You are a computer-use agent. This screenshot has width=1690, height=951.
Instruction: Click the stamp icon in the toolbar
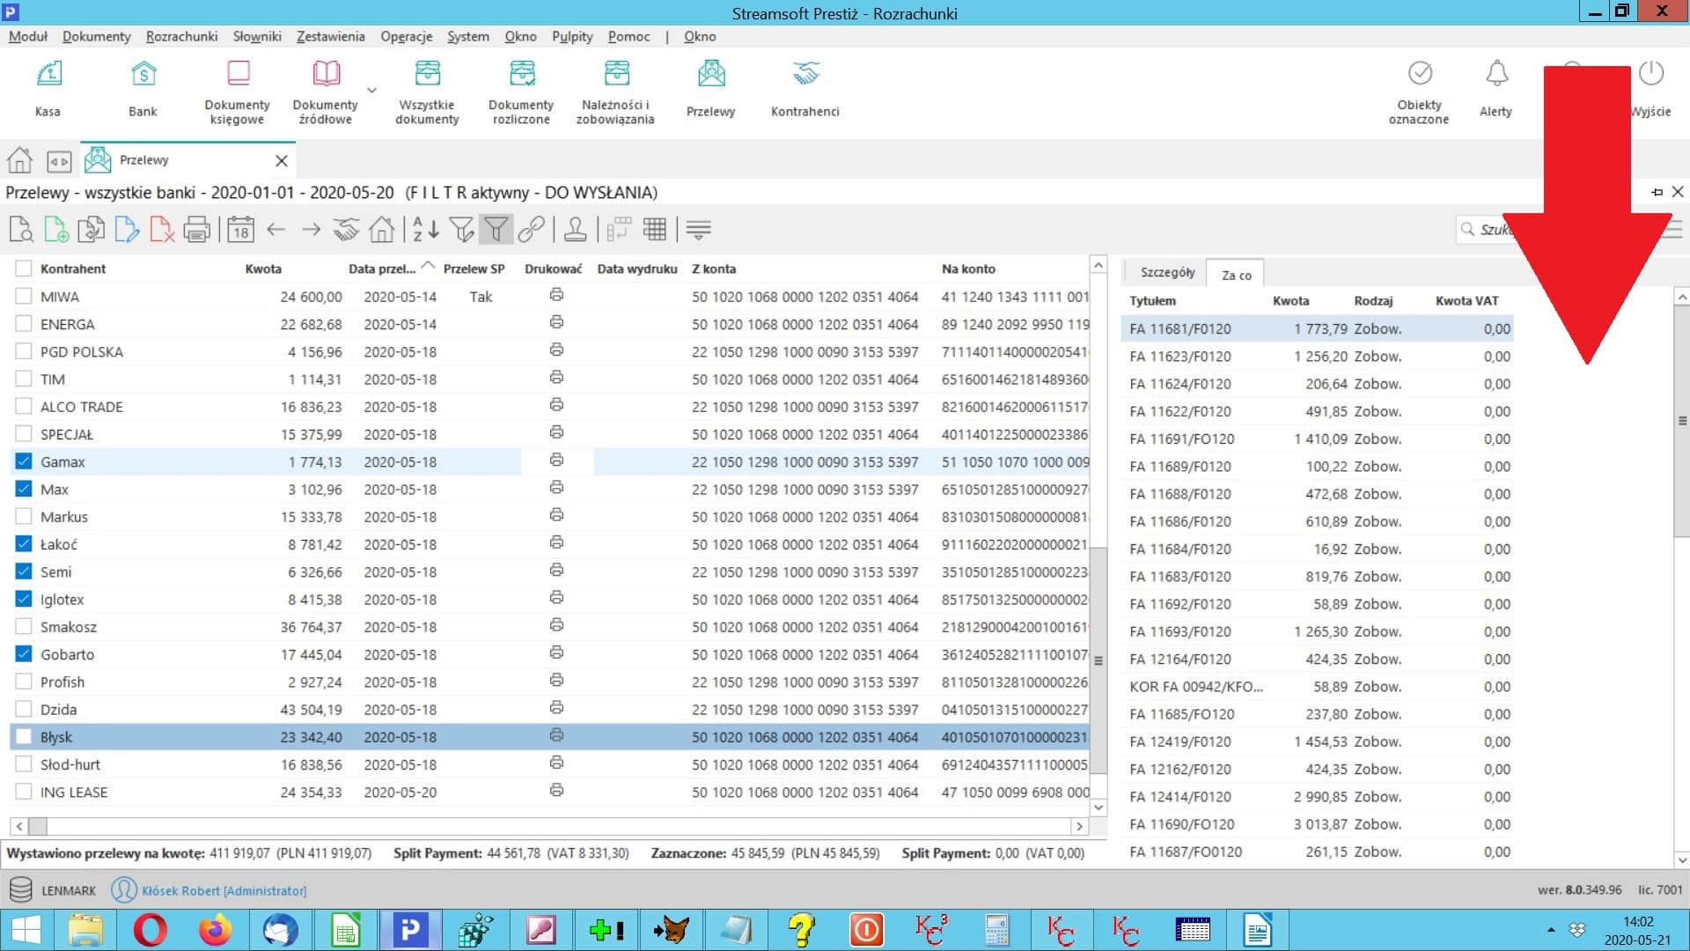(x=575, y=230)
